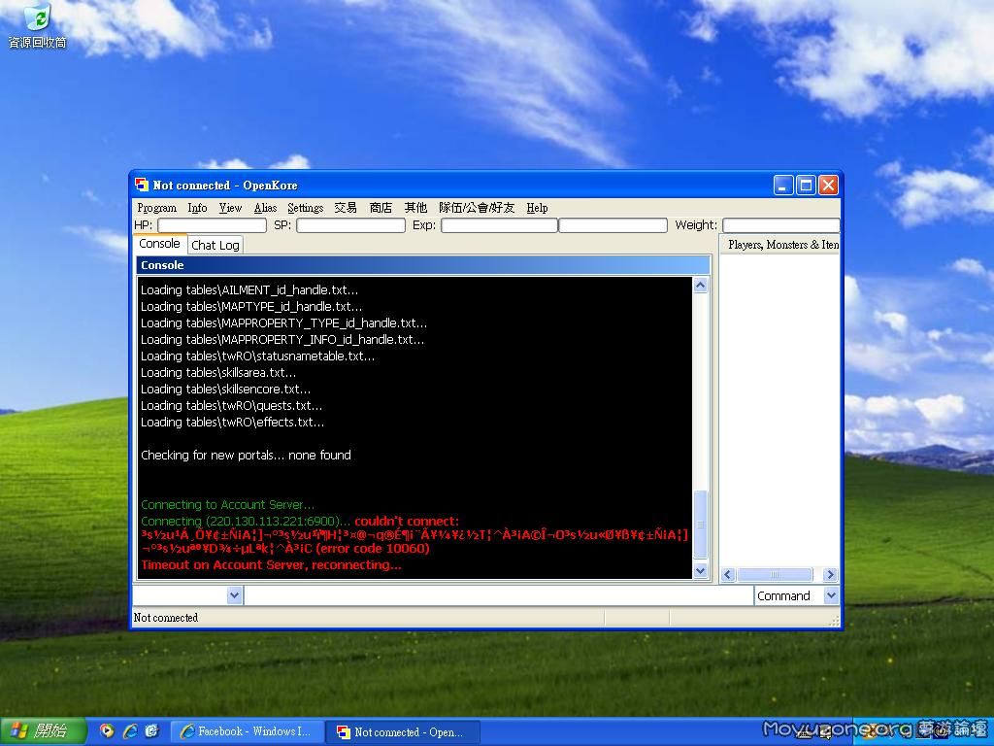Maximize the OpenKore window

coord(806,185)
